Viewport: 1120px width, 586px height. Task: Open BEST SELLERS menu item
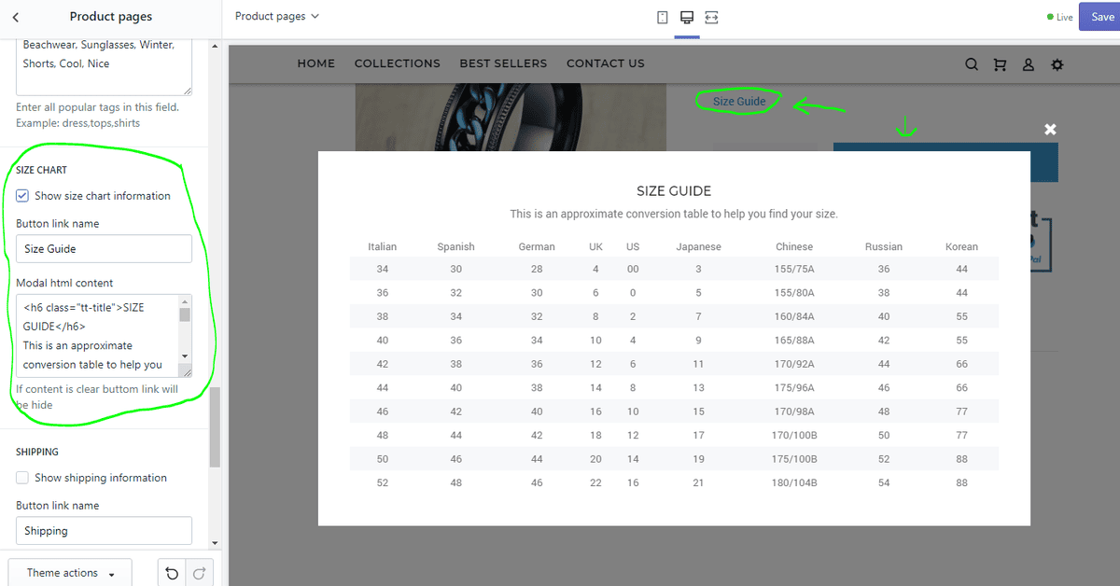(504, 63)
